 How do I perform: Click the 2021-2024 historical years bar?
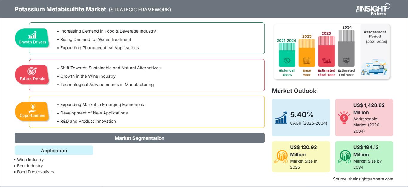click(287, 55)
